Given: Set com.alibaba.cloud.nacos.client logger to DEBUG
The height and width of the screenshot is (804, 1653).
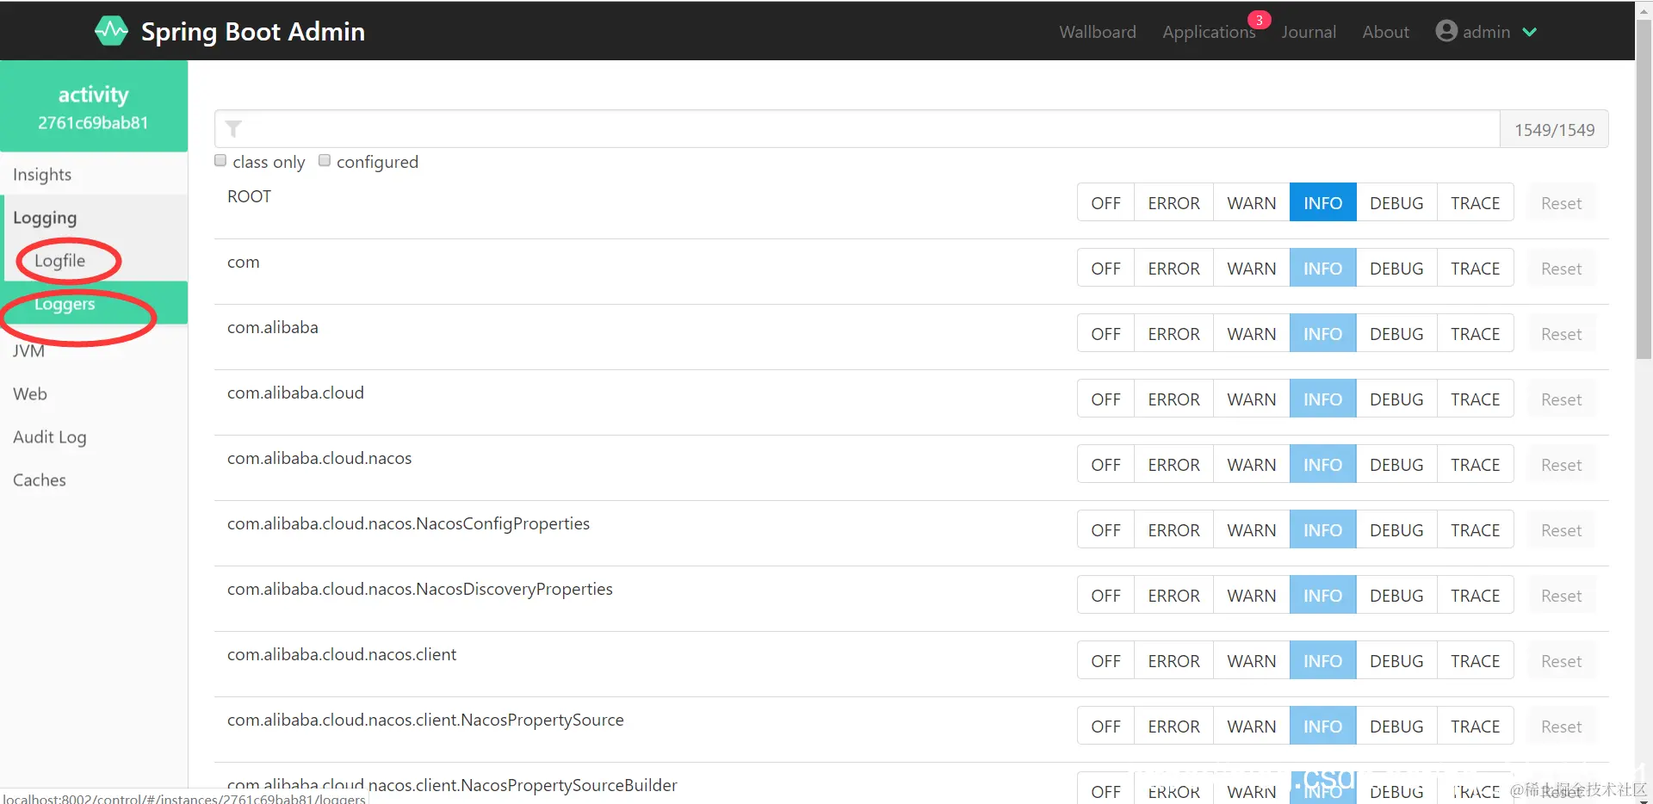Looking at the screenshot, I should 1396,660.
